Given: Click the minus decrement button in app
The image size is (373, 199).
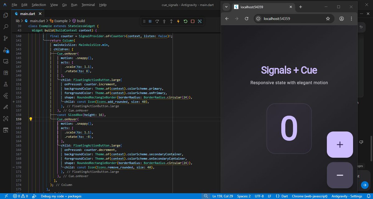Looking at the screenshot, I should tap(340, 175).
